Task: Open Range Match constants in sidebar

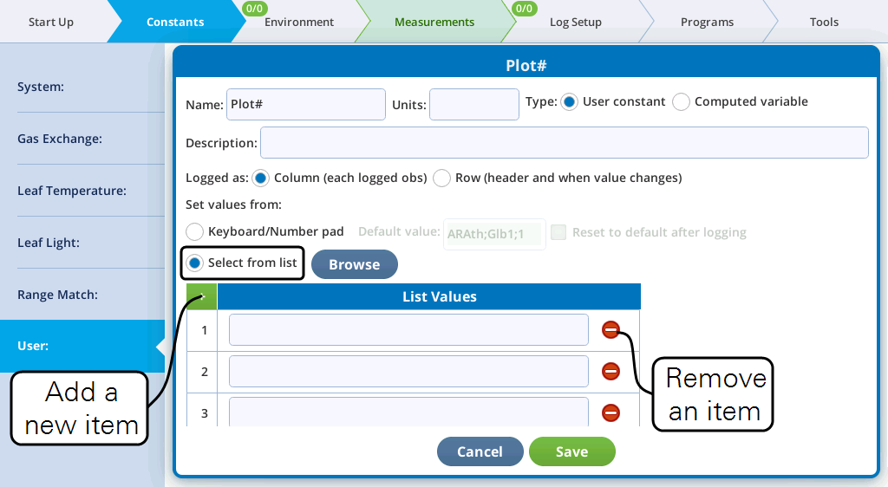Action: pos(82,295)
